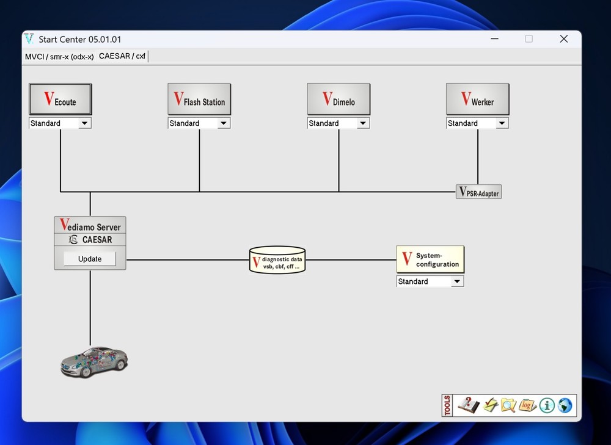Open the folder search magnifier tool
Image resolution: width=611 pixels, height=445 pixels.
pyautogui.click(x=508, y=405)
